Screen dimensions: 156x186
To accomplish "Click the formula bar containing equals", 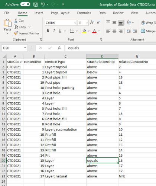I will (111, 48).
